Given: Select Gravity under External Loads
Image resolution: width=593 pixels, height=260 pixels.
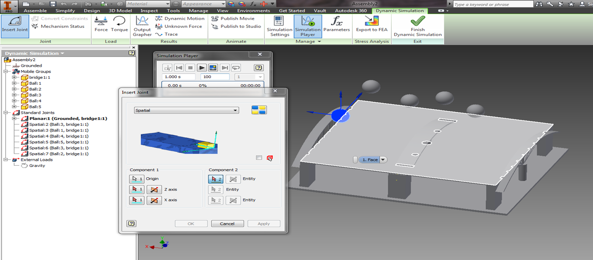Looking at the screenshot, I should point(37,165).
